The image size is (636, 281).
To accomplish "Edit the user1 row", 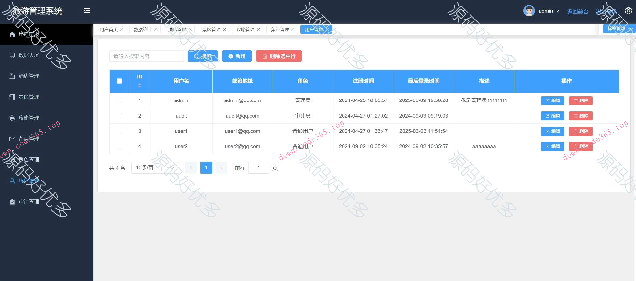I will click(x=553, y=131).
